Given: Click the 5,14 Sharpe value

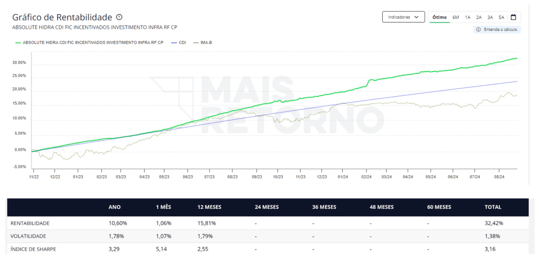Looking at the screenshot, I should (162, 249).
